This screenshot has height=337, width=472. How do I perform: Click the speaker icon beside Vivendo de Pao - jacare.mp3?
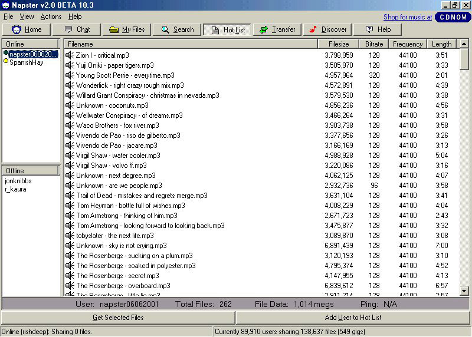(x=70, y=145)
